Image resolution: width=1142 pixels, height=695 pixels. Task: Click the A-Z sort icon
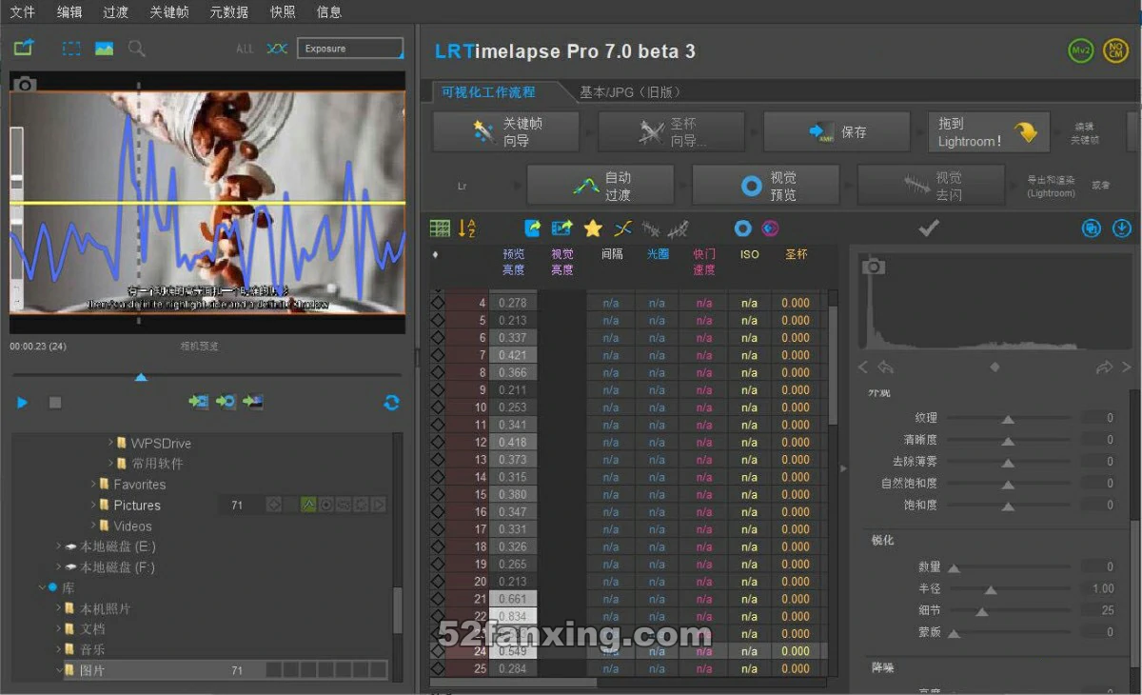(x=466, y=228)
